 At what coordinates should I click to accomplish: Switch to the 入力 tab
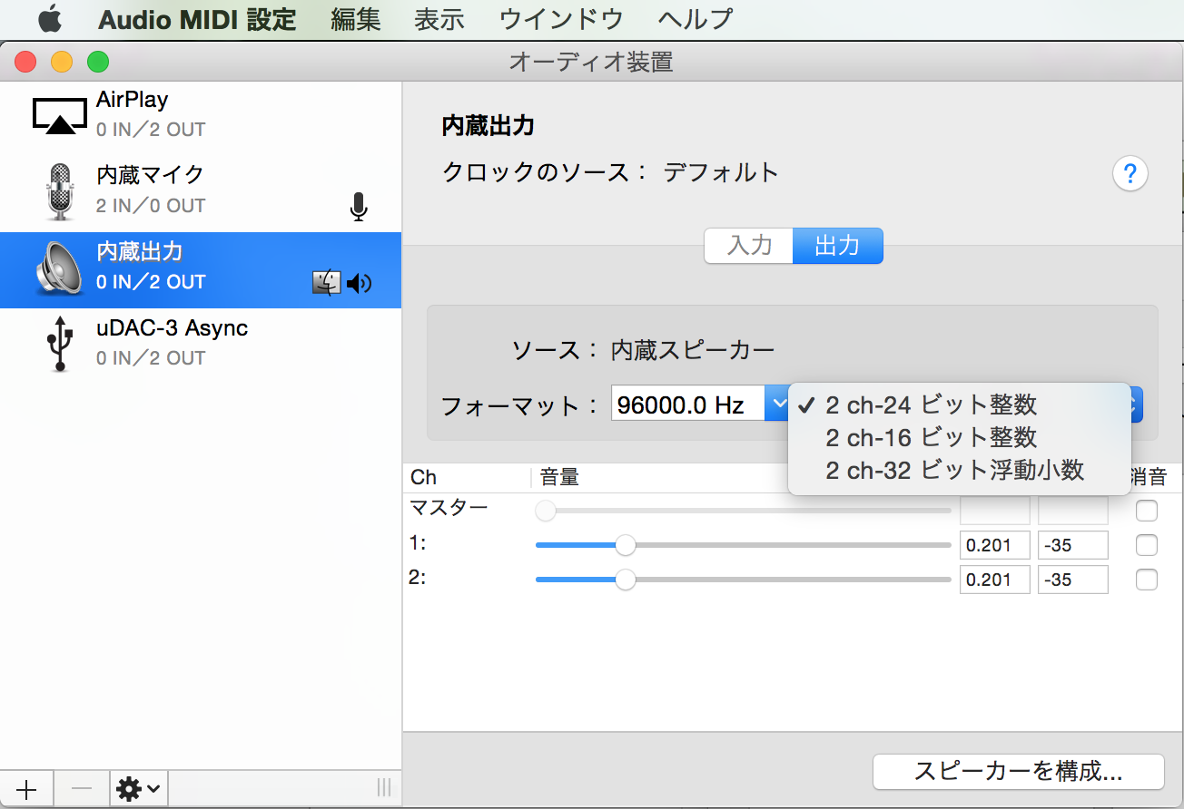click(x=749, y=246)
